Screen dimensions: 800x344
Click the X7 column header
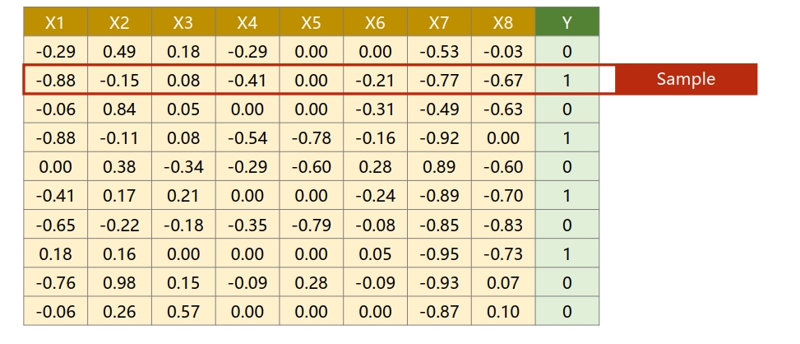pyautogui.click(x=439, y=23)
